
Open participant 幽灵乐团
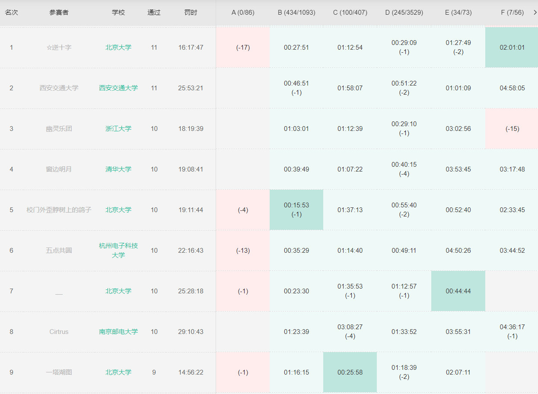59,129
